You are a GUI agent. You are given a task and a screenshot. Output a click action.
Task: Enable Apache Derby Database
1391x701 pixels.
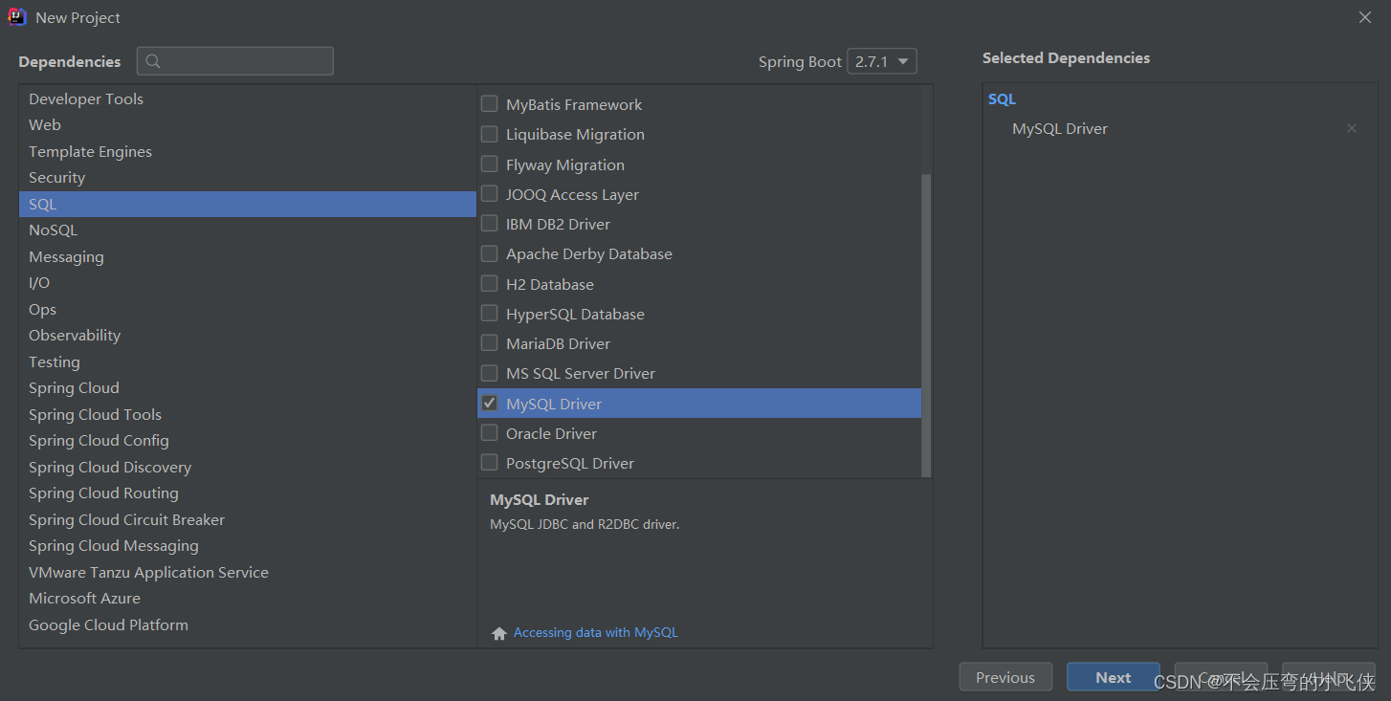[x=489, y=253]
